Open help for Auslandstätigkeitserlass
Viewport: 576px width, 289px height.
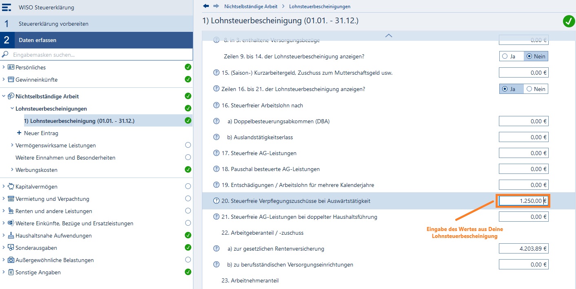point(217,137)
